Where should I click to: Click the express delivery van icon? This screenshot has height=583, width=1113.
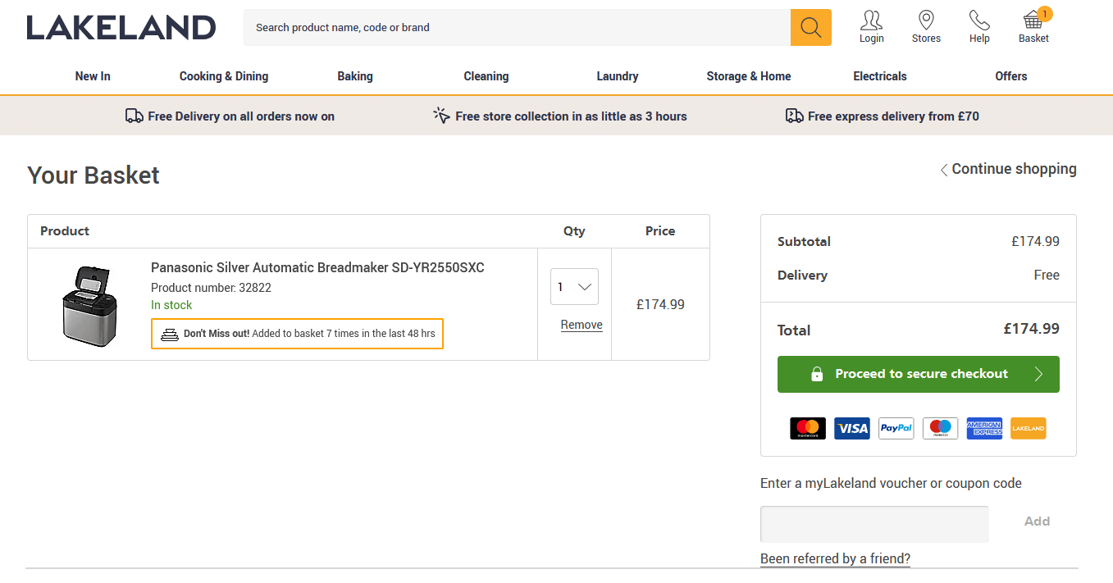794,116
